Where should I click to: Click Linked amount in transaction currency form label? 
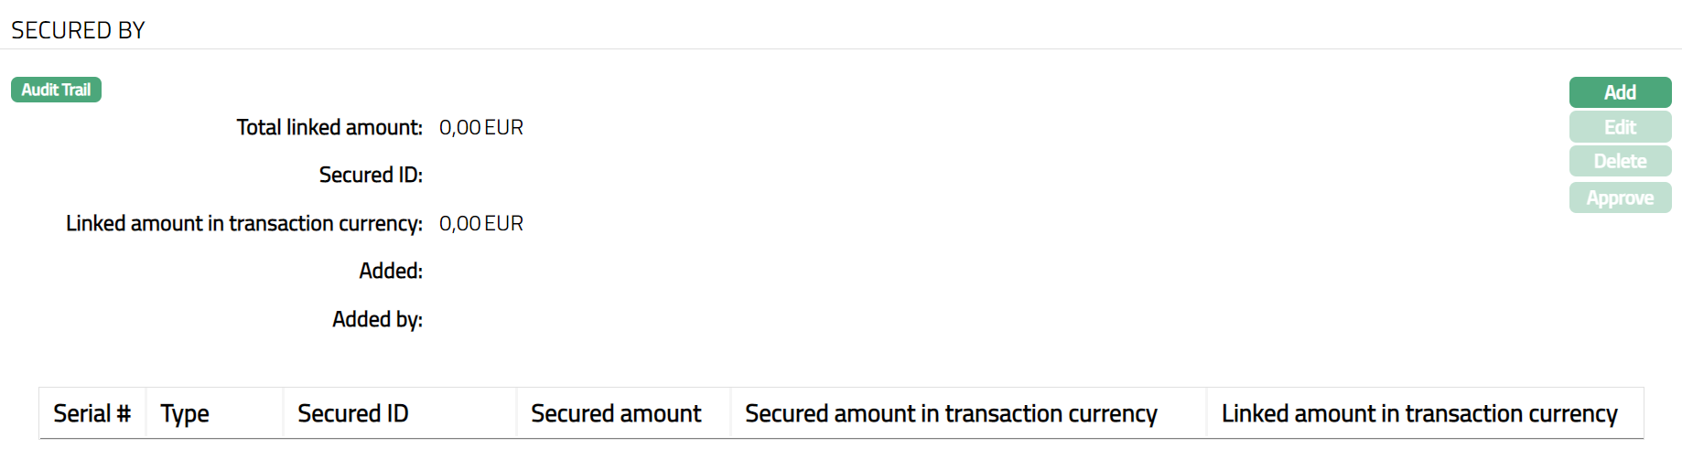tap(244, 223)
